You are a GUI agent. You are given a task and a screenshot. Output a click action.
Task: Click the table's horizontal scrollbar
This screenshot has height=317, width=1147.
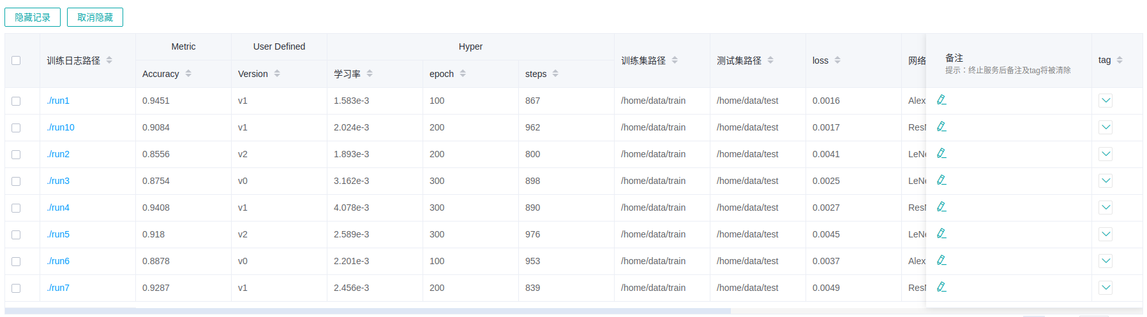367,311
